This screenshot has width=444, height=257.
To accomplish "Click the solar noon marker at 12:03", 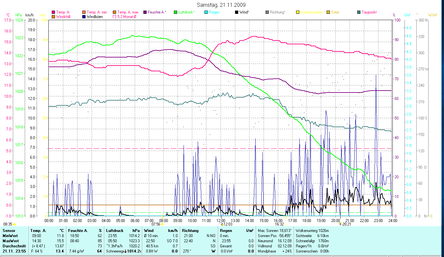I will click(222, 224).
